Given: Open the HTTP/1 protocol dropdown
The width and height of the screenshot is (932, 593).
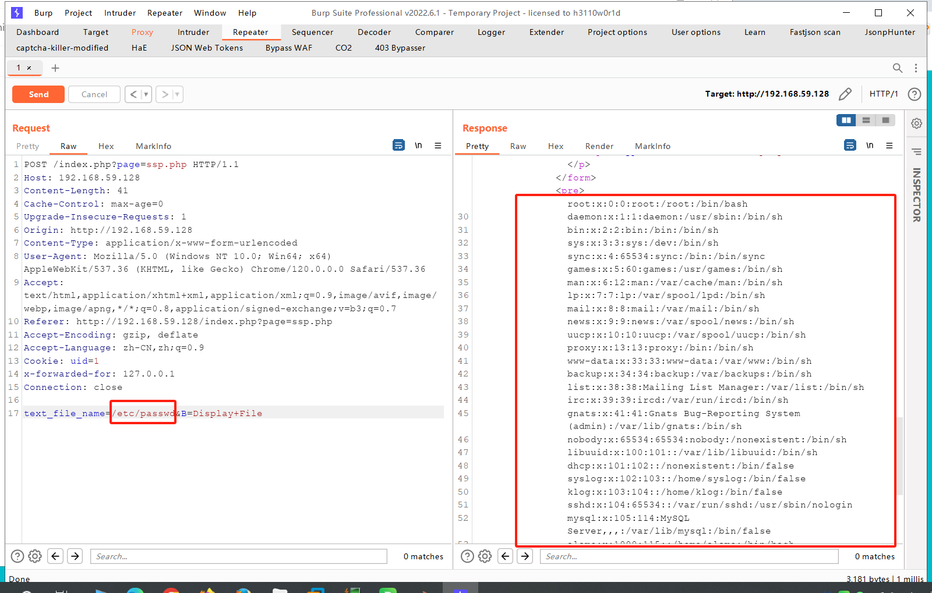Looking at the screenshot, I should tap(884, 94).
